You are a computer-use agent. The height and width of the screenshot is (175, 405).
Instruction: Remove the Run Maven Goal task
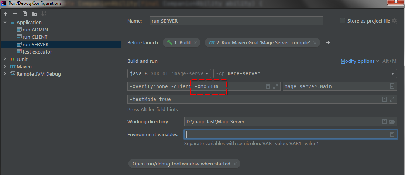[315, 43]
